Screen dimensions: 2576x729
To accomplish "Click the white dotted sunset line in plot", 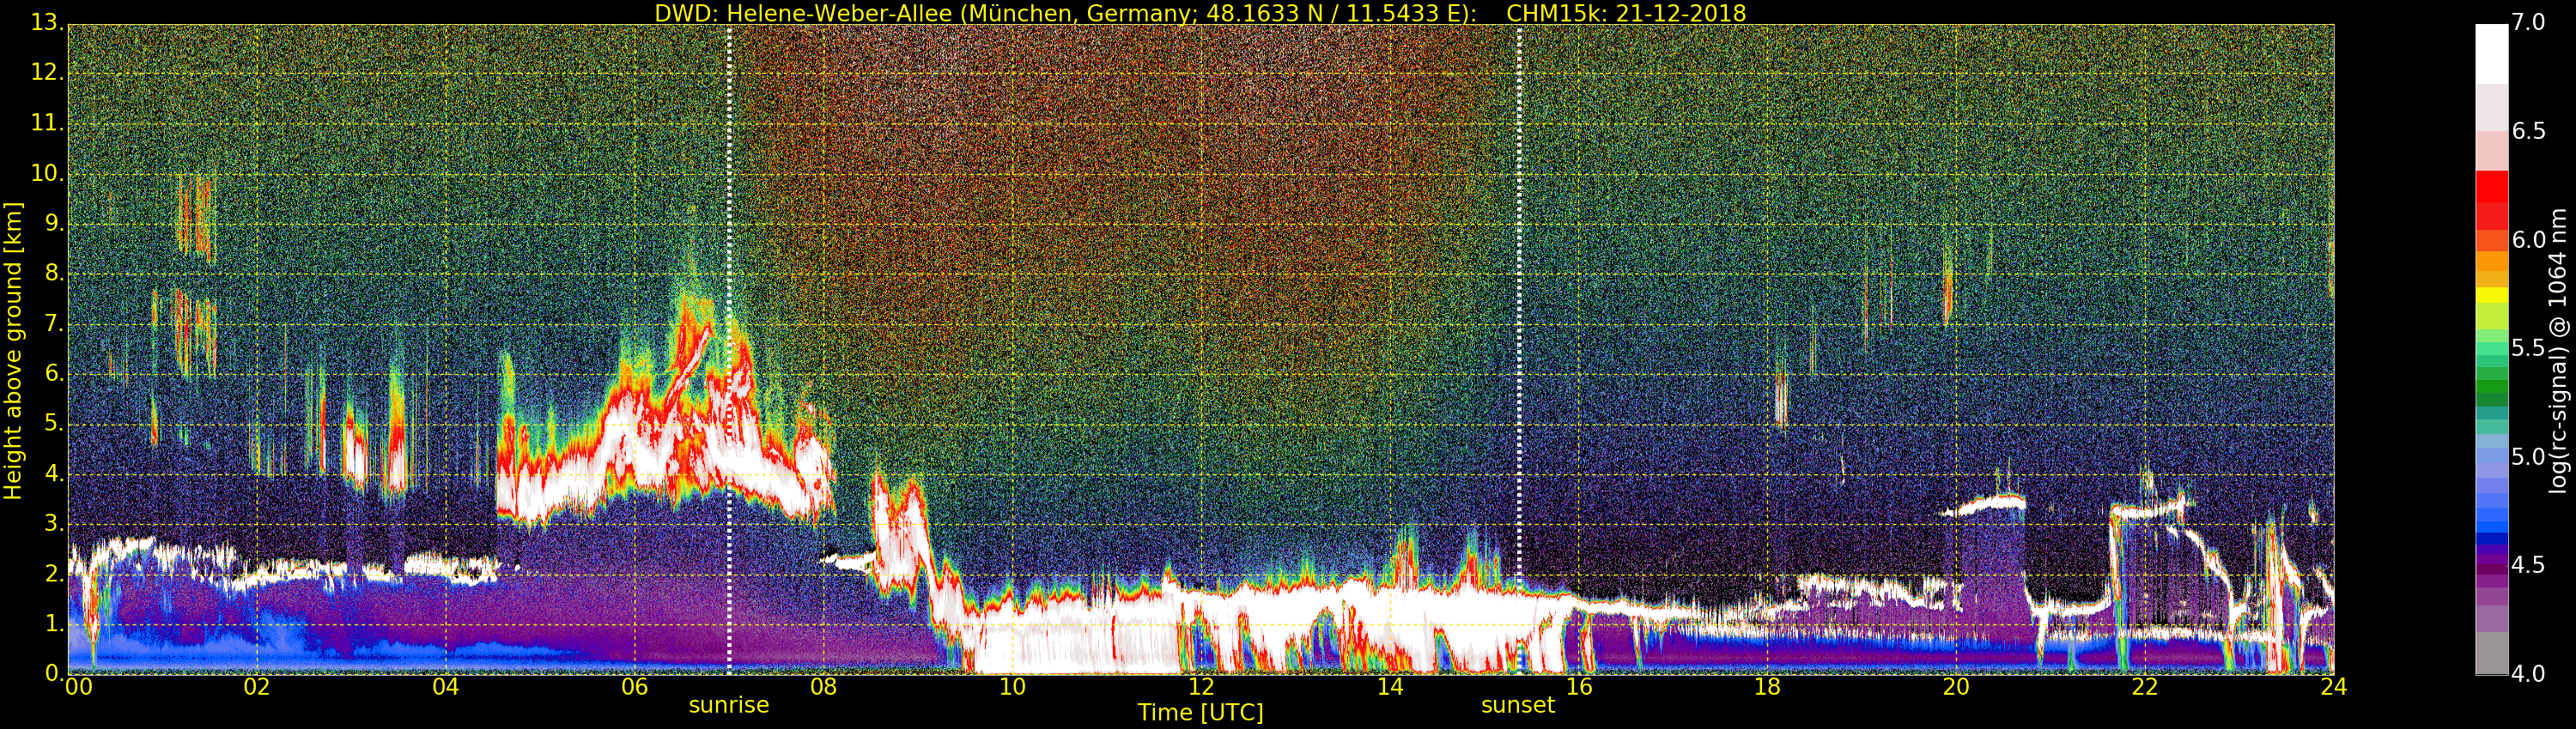I will click(x=1518, y=350).
